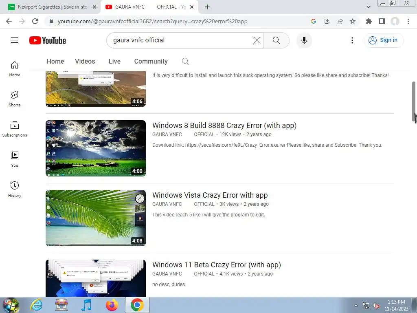The height and width of the screenshot is (313, 417).
Task: Open the channel Videos tab
Action: [85, 61]
